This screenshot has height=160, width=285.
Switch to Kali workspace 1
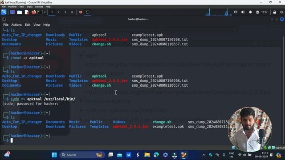pos(52,12)
